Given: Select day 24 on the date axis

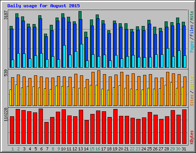Looking at the screenshot, I should (x=144, y=149).
